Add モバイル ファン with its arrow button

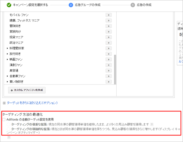[109, 15]
